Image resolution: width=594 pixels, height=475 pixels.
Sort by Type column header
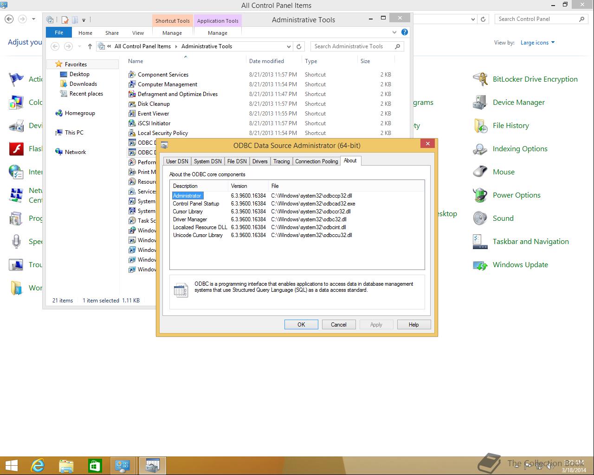(x=329, y=61)
